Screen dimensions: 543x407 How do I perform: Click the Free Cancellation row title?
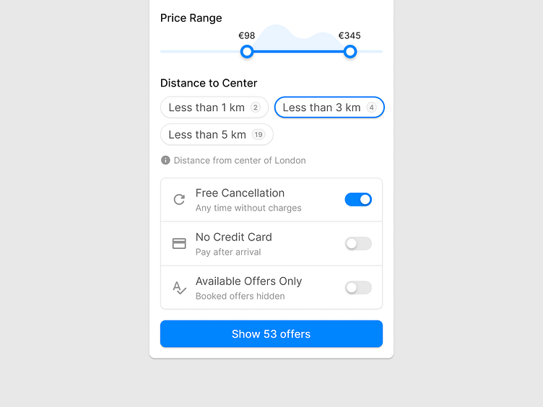click(x=240, y=193)
